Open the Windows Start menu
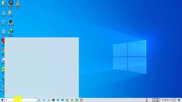The width and height of the screenshot is (182, 102). 2,100
